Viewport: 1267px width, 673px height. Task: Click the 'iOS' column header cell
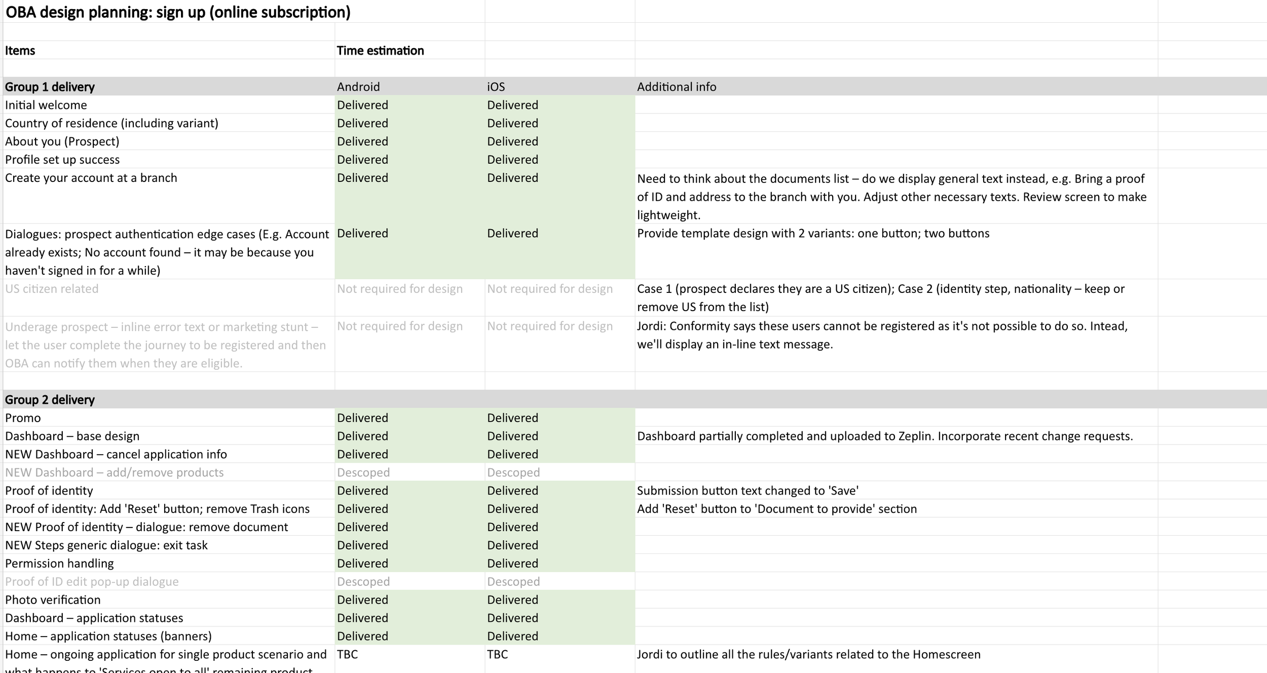[496, 87]
